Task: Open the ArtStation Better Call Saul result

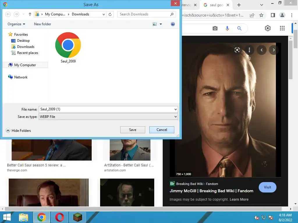Action: pyautogui.click(x=129, y=165)
